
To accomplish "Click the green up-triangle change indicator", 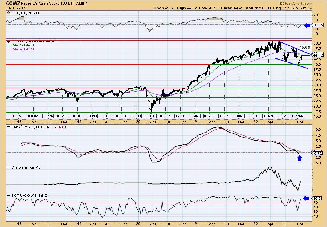I will pyautogui.click(x=311, y=8).
